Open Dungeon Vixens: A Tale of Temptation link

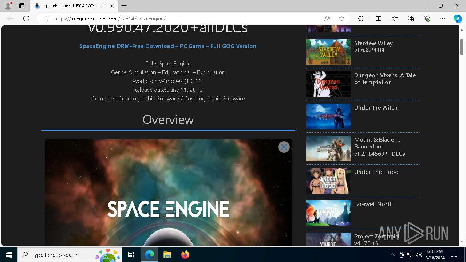pos(385,79)
